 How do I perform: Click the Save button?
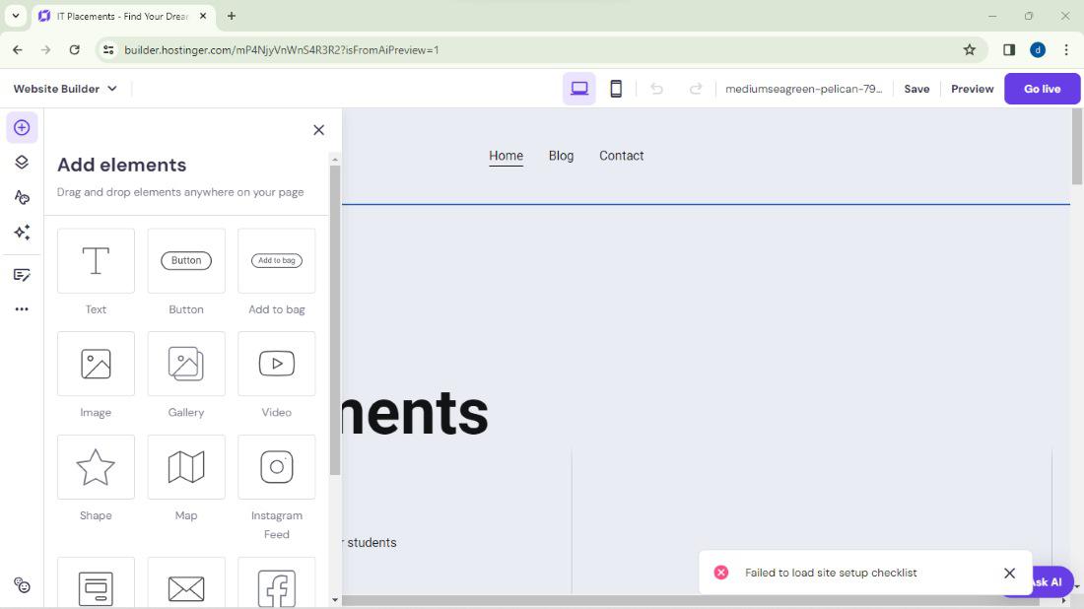pos(916,89)
